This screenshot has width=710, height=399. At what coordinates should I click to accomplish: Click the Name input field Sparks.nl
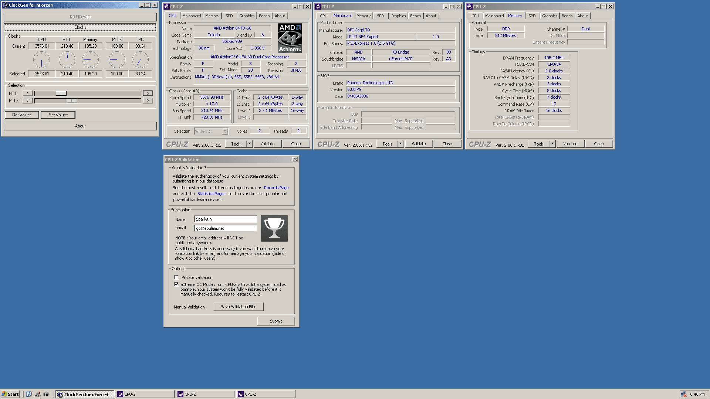tap(226, 219)
